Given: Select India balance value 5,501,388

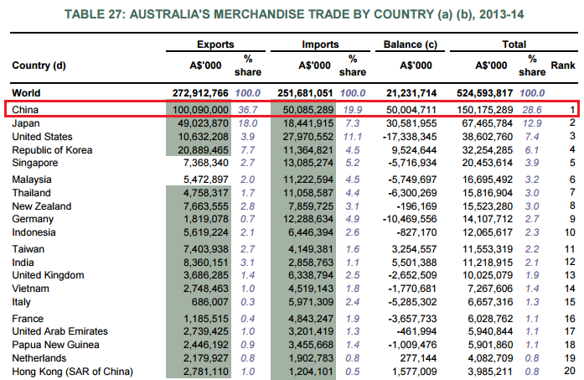Looking at the screenshot, I should click(x=414, y=263).
